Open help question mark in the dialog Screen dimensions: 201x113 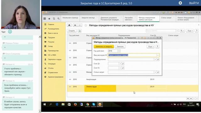pos(157,46)
